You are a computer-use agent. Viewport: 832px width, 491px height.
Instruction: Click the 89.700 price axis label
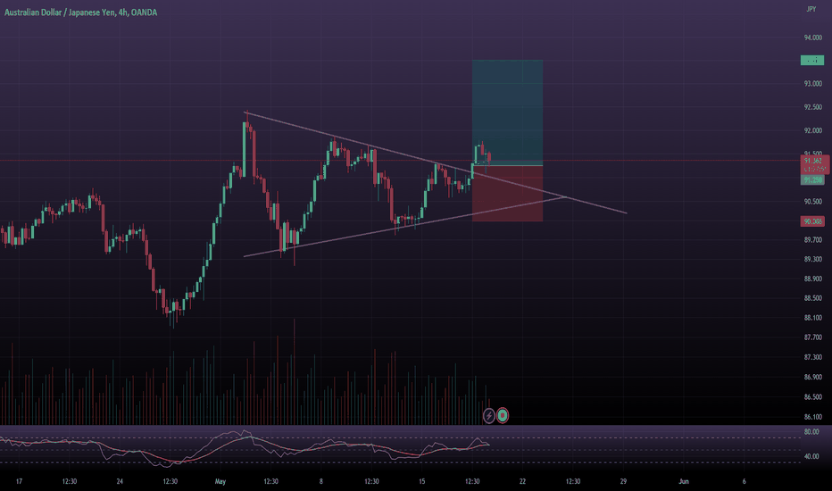tap(813, 240)
